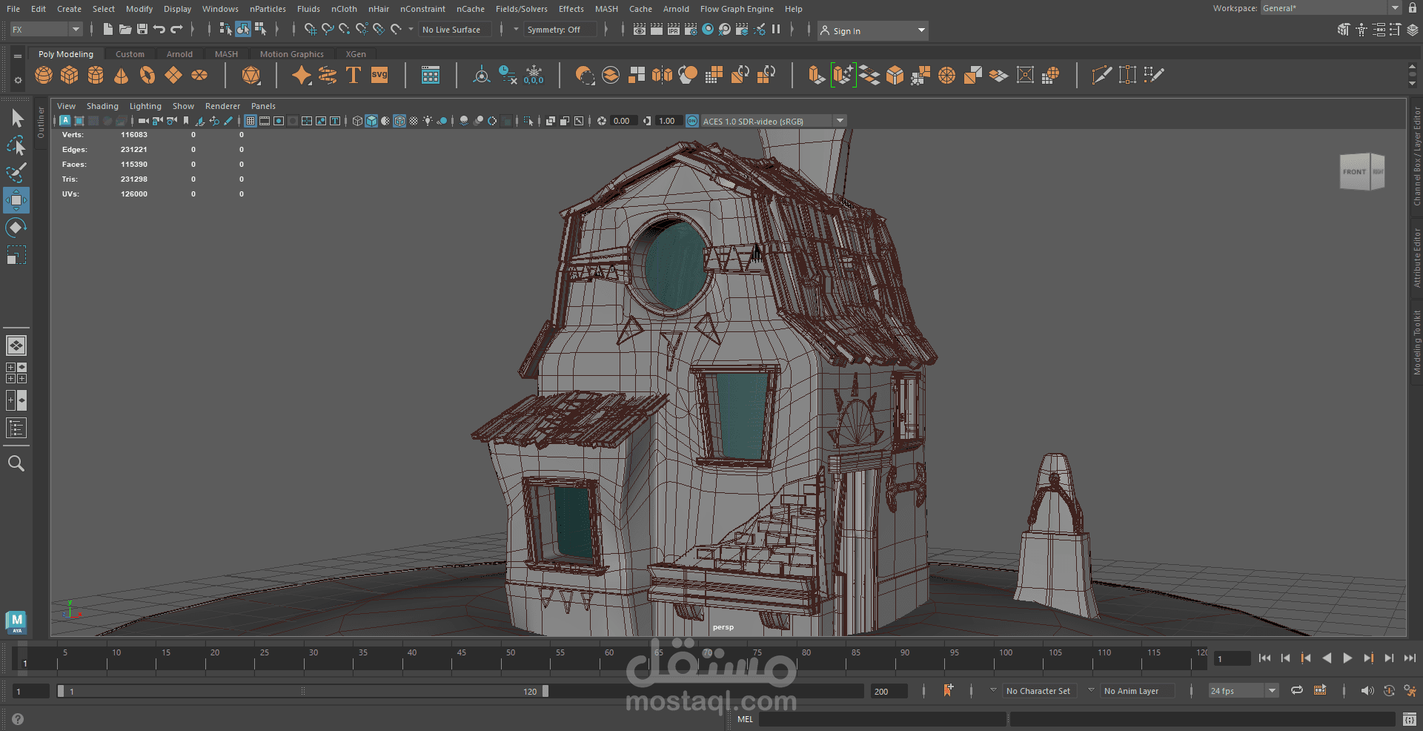This screenshot has width=1423, height=731.
Task: Click the FRONT face of the view cube
Action: pos(1355,171)
